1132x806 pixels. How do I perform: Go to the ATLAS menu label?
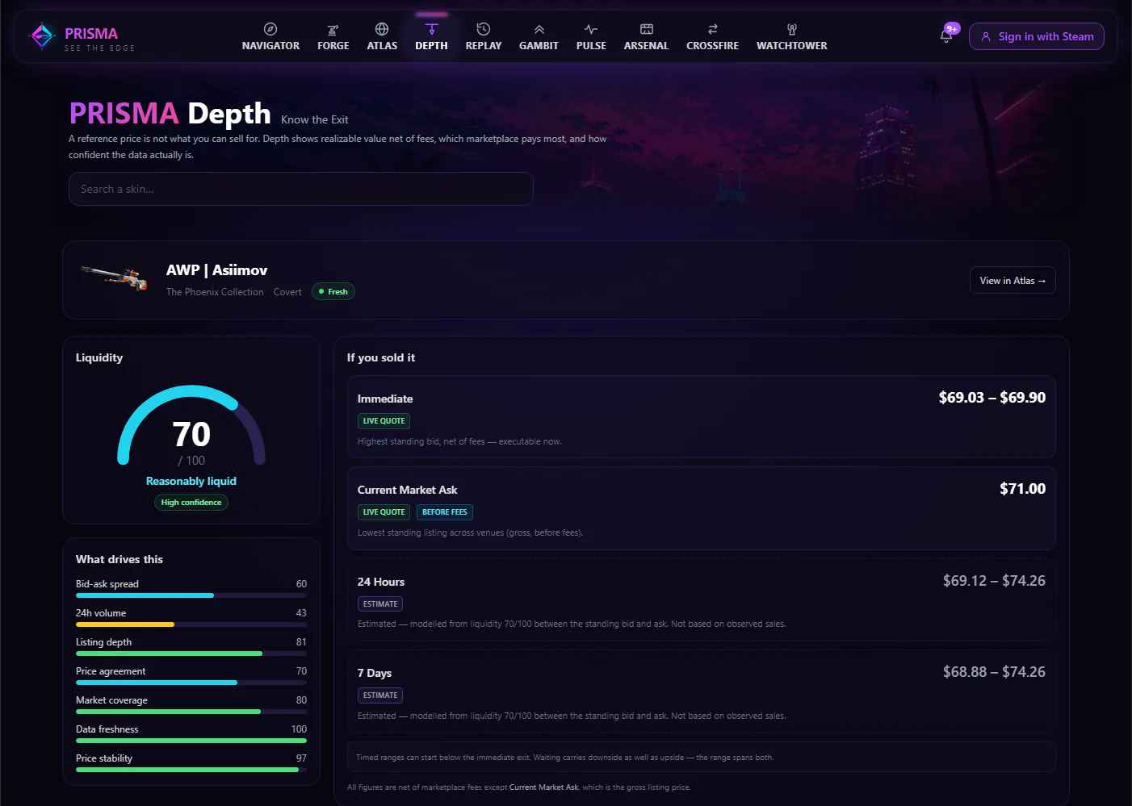[x=382, y=46]
